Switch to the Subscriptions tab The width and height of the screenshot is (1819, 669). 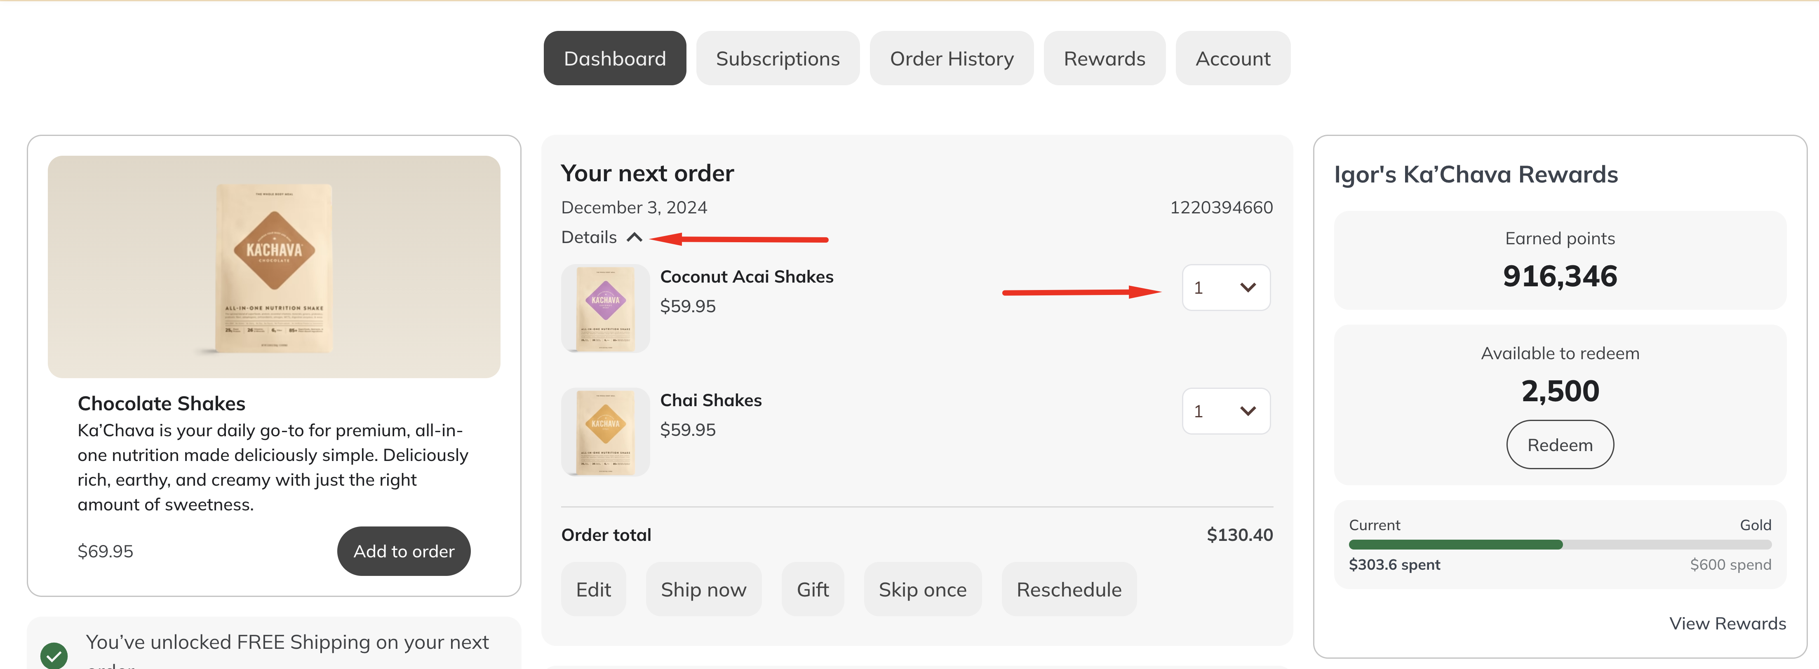click(778, 58)
